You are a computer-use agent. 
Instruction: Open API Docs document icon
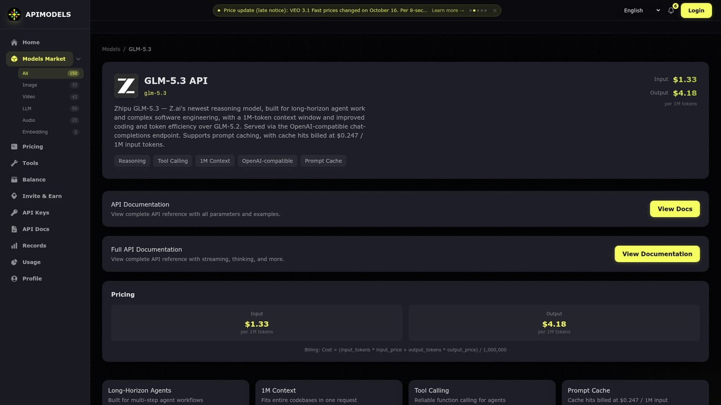point(15,229)
